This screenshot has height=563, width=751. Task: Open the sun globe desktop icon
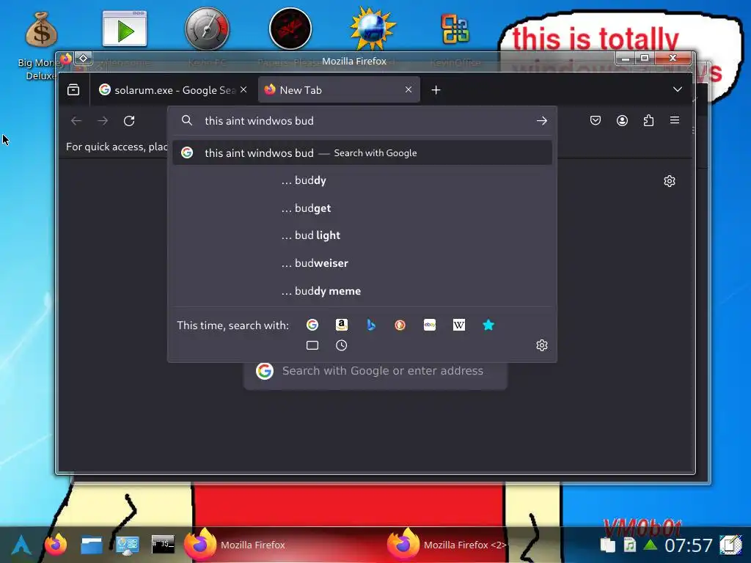tap(373, 29)
